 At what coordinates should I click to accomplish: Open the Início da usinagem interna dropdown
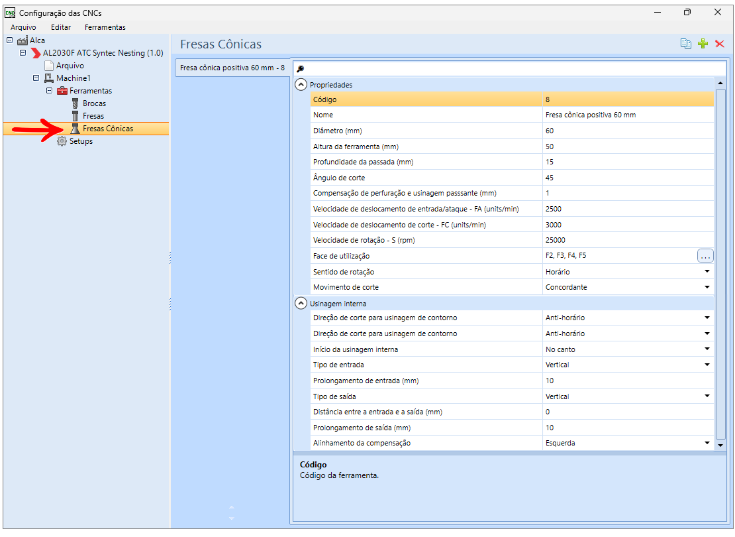coord(707,349)
